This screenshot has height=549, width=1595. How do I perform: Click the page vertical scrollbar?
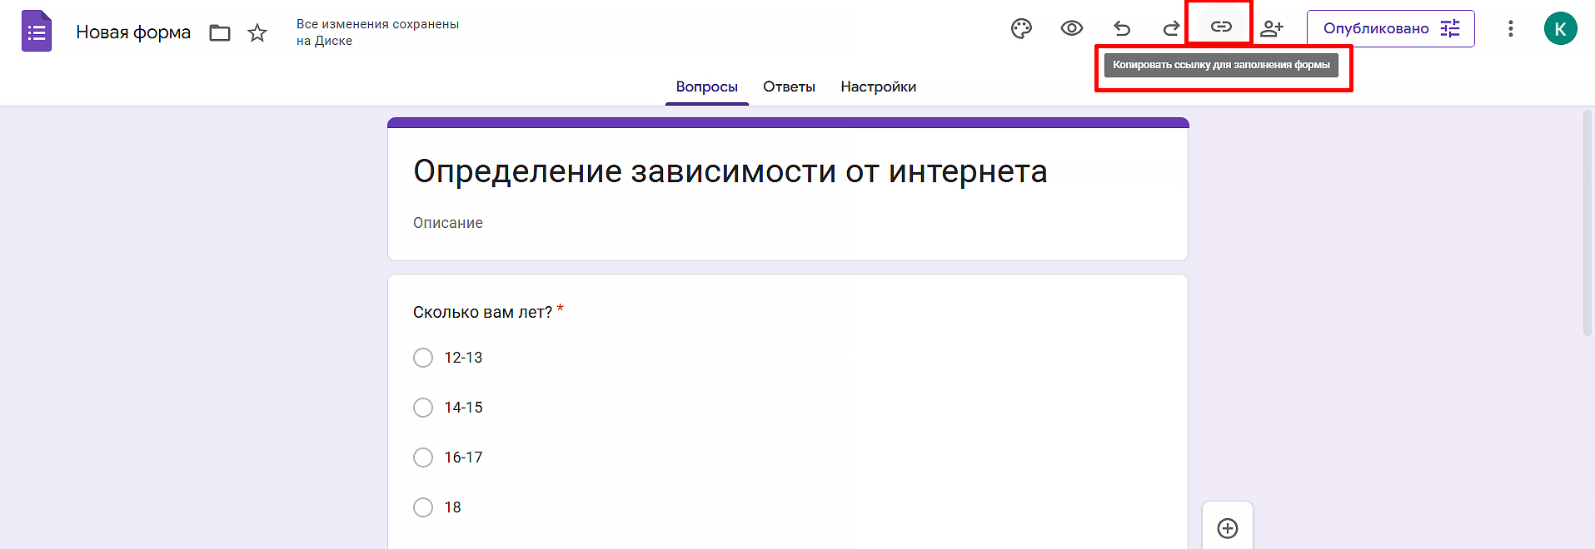[1588, 223]
